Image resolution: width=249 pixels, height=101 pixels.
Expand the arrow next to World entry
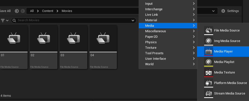coord(194,64)
